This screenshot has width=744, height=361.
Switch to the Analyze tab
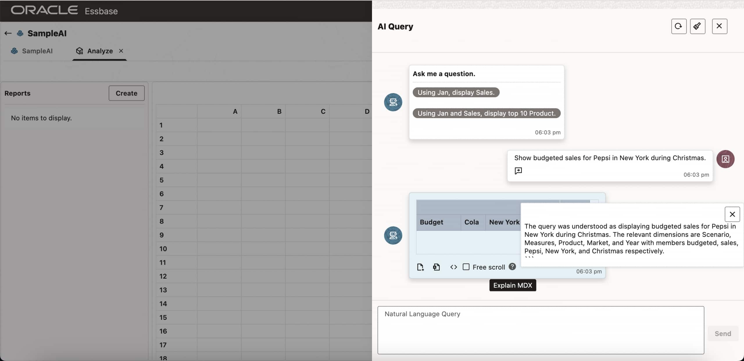pos(100,51)
